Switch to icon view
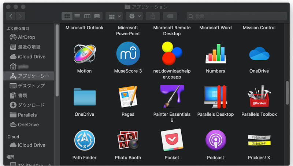Viewport: 293px width, 166px height. 67,16
